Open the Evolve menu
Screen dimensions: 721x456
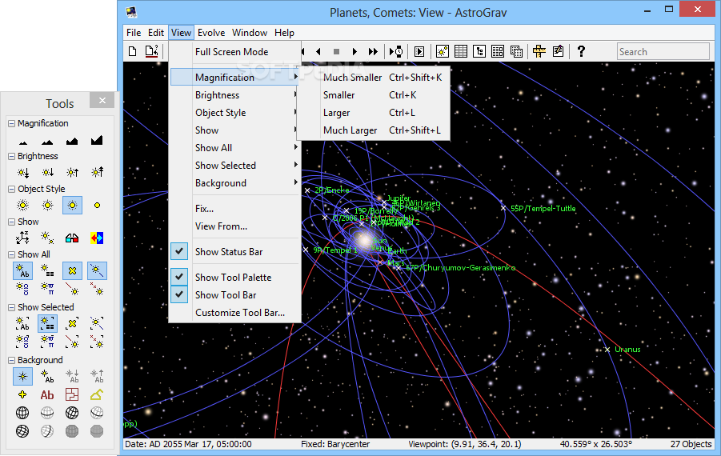coord(211,33)
